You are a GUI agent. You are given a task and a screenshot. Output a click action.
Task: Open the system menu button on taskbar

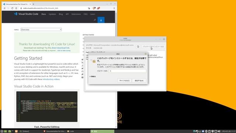point(2,132)
